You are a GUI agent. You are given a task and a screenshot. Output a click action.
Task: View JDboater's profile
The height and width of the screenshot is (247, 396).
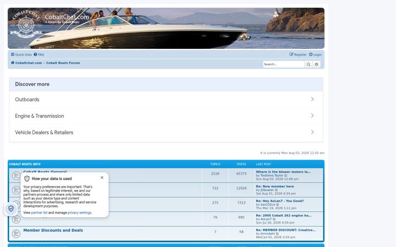(267, 190)
